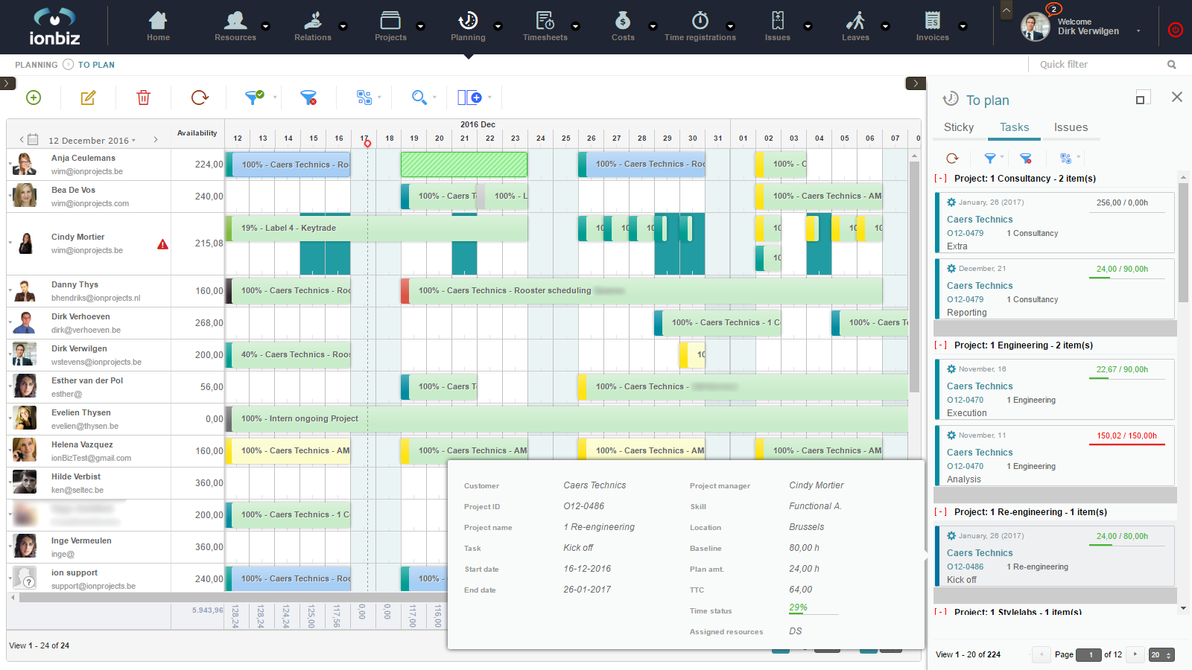Select the 19% - Label 4 - Keytrade bar

click(x=376, y=229)
